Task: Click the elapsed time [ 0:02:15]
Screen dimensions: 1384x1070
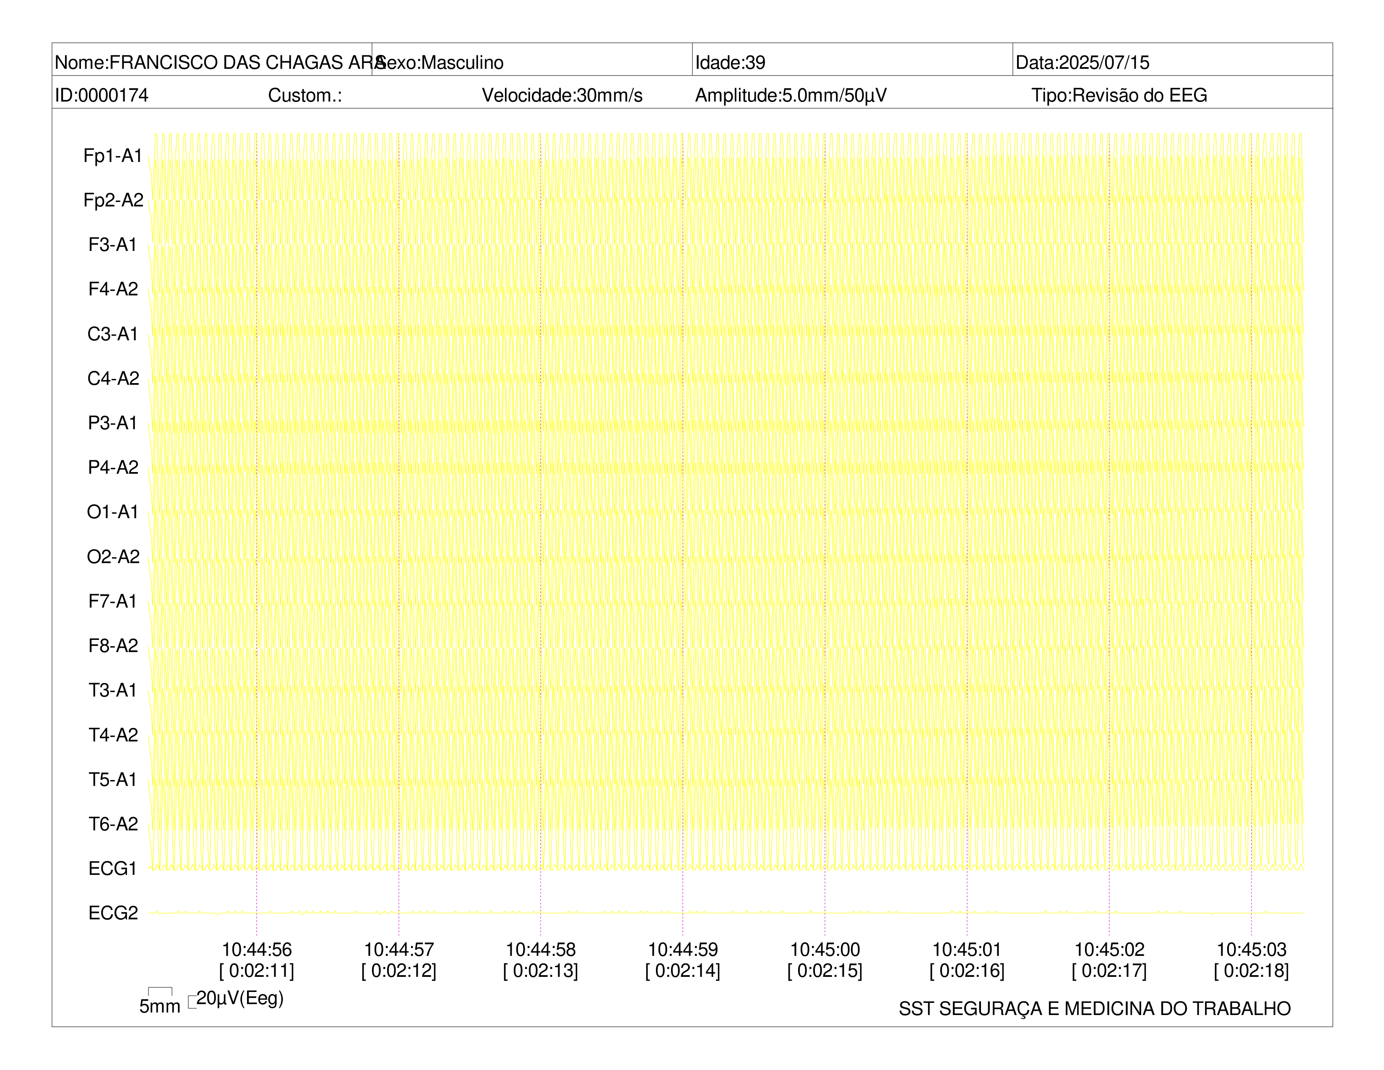Action: pyautogui.click(x=825, y=971)
